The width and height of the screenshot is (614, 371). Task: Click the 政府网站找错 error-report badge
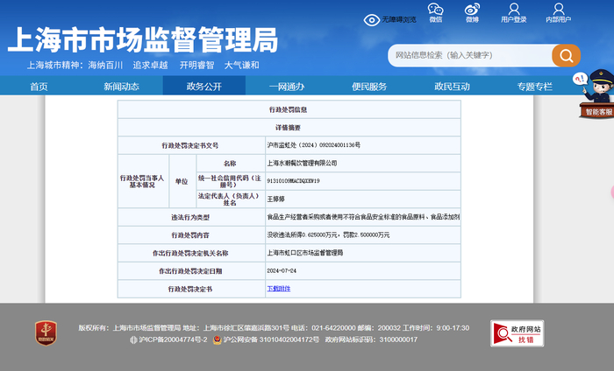point(517,332)
